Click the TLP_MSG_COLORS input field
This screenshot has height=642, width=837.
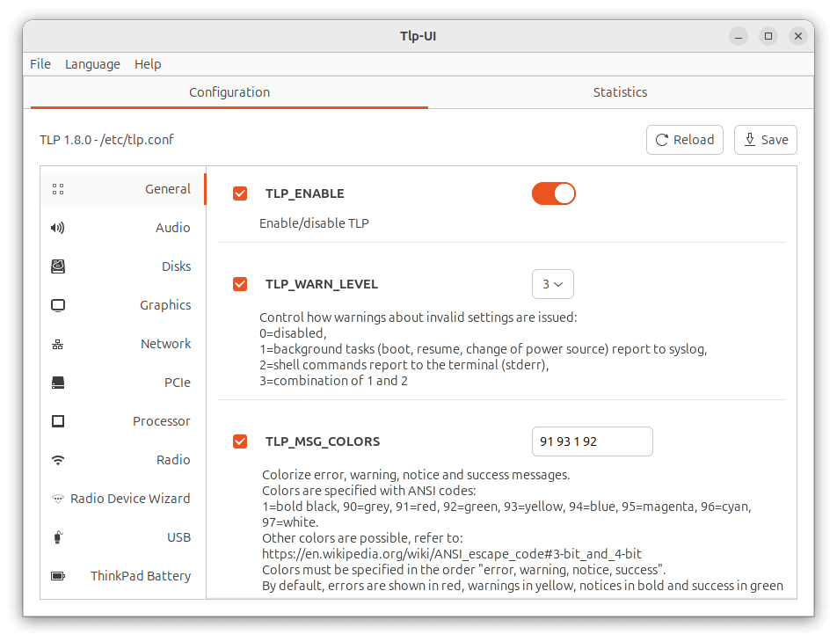(592, 441)
